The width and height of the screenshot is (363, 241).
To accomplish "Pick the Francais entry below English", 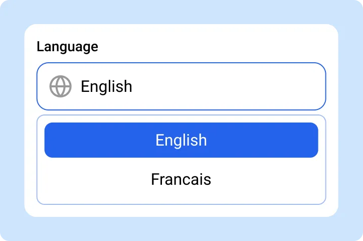I will tap(181, 179).
